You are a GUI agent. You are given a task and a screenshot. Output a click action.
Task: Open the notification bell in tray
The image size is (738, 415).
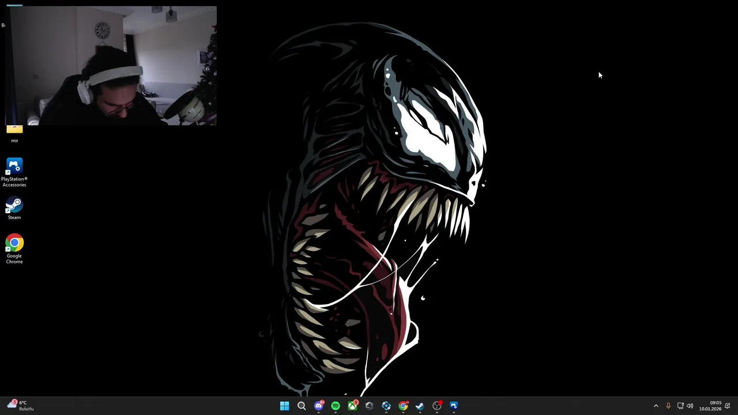coord(728,406)
